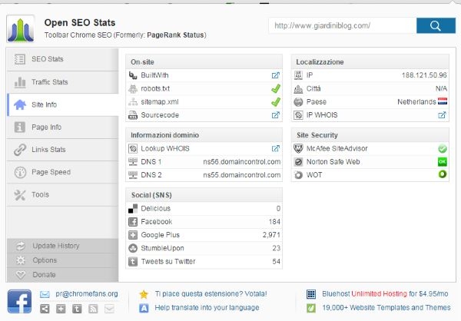Click the WOT label

click(x=314, y=175)
